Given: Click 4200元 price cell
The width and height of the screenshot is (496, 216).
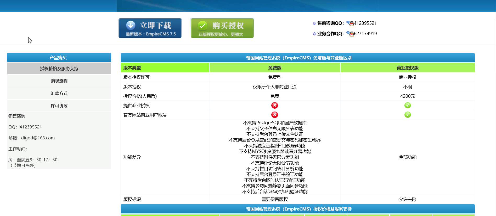Looking at the screenshot, I should (x=408, y=96).
